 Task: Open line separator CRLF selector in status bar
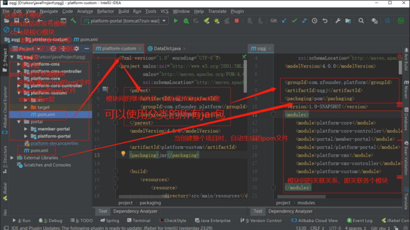317,227
